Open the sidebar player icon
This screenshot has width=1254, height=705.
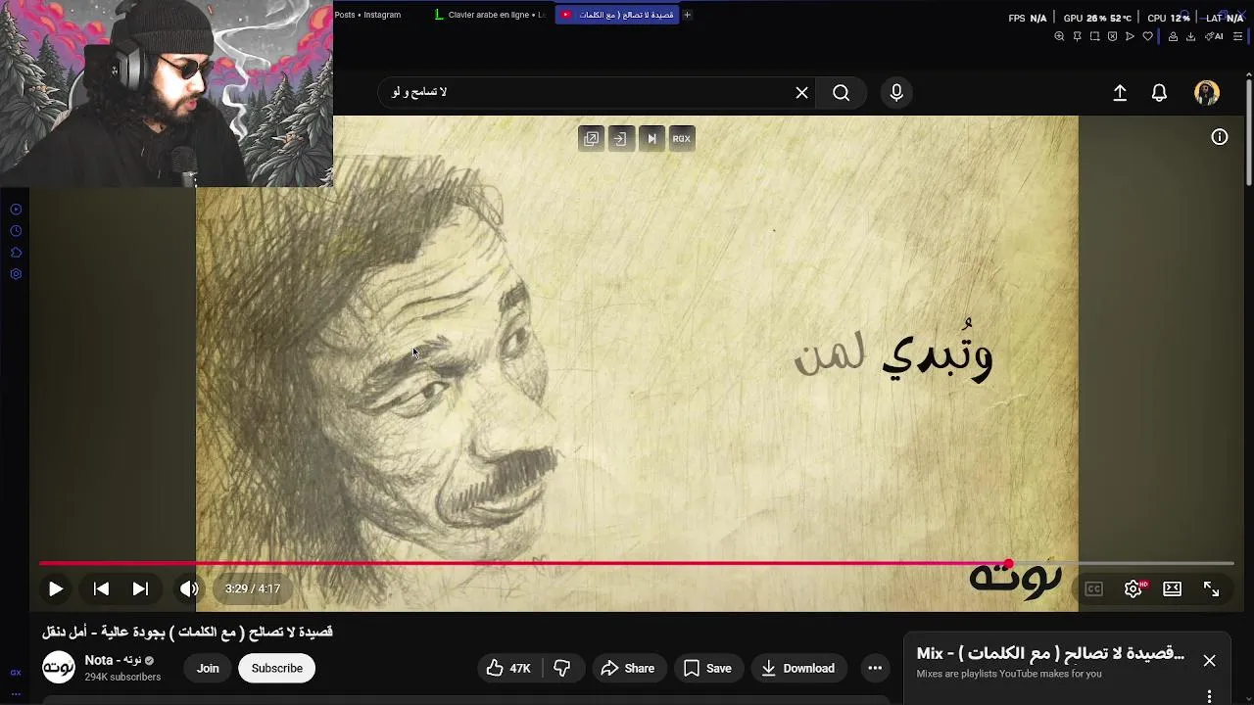[16, 210]
